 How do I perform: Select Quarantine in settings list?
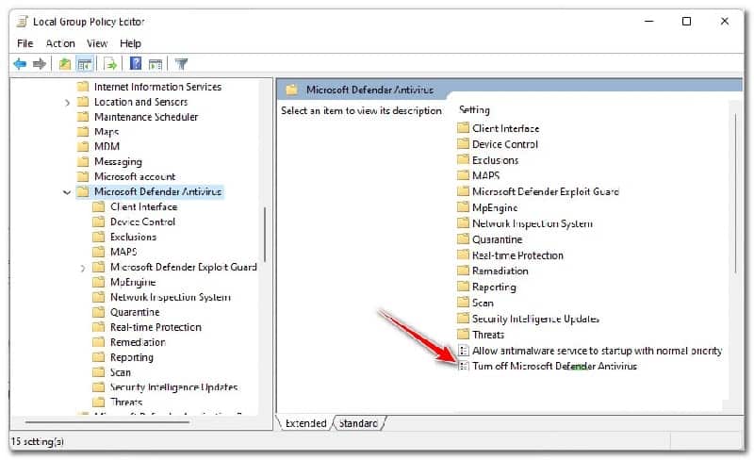click(498, 239)
